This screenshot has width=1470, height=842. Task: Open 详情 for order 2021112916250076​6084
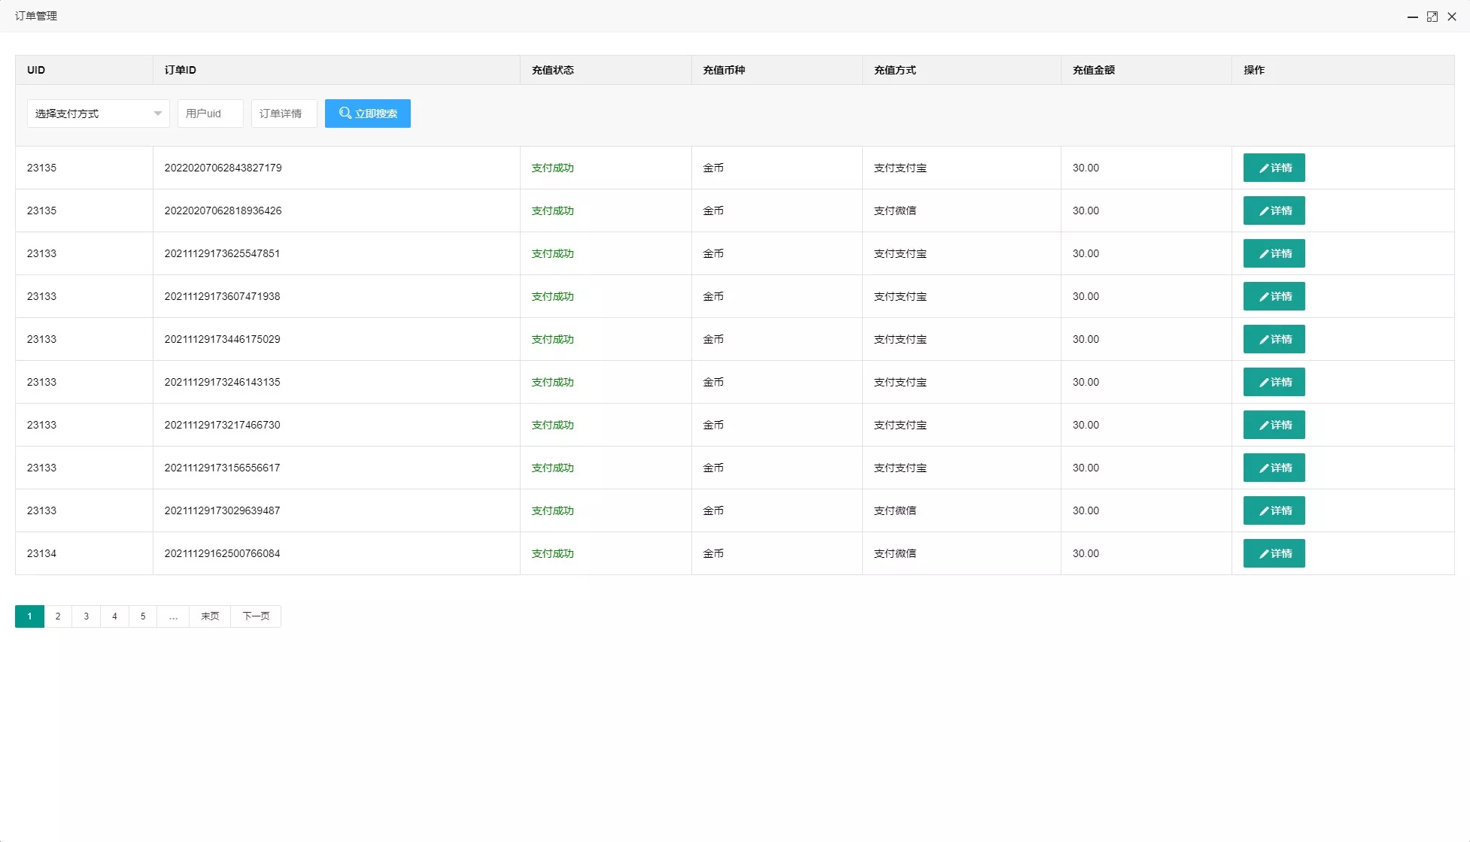pos(1274,553)
